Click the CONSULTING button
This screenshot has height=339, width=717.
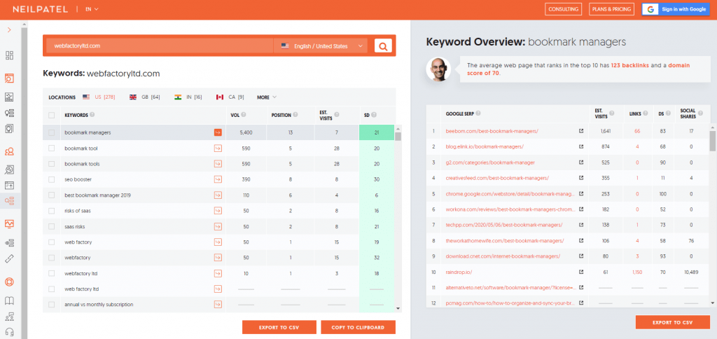click(564, 9)
